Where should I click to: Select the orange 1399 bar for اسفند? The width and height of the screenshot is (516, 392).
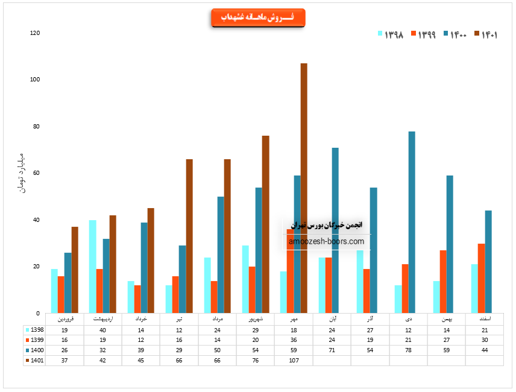[x=481, y=278]
